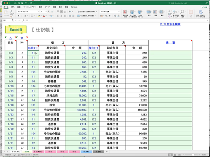Click the debit 科目コード header link
Viewport: 210px width, 157px height.
(x=33, y=48)
